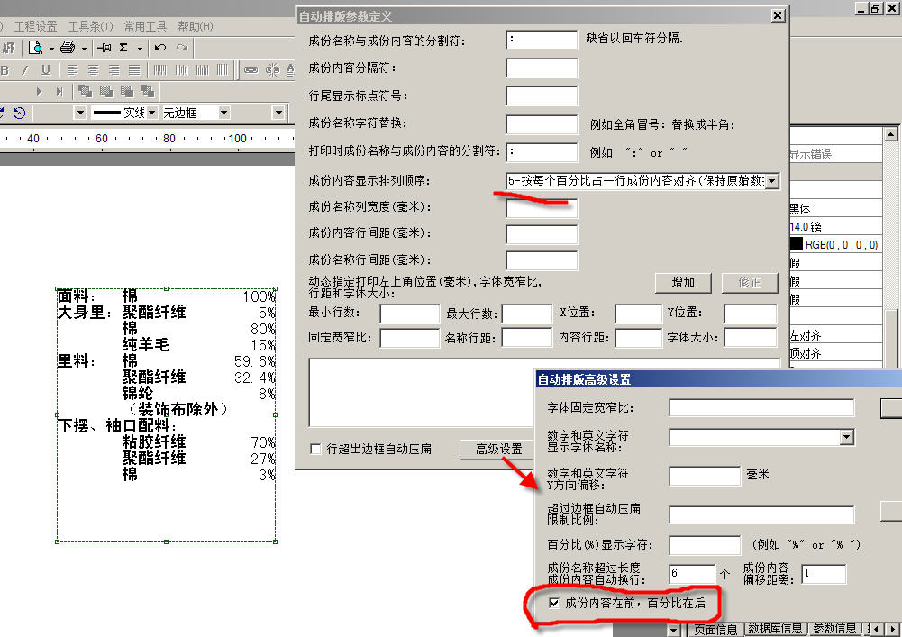Click the sigma sum icon

tap(123, 48)
